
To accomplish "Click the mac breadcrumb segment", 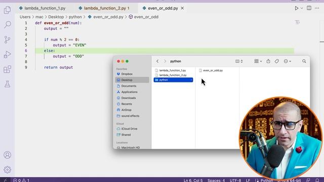I will click(x=39, y=17).
